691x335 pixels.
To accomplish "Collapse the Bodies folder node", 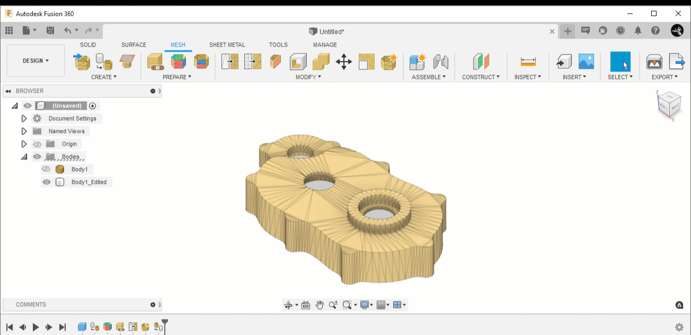I will pos(24,157).
